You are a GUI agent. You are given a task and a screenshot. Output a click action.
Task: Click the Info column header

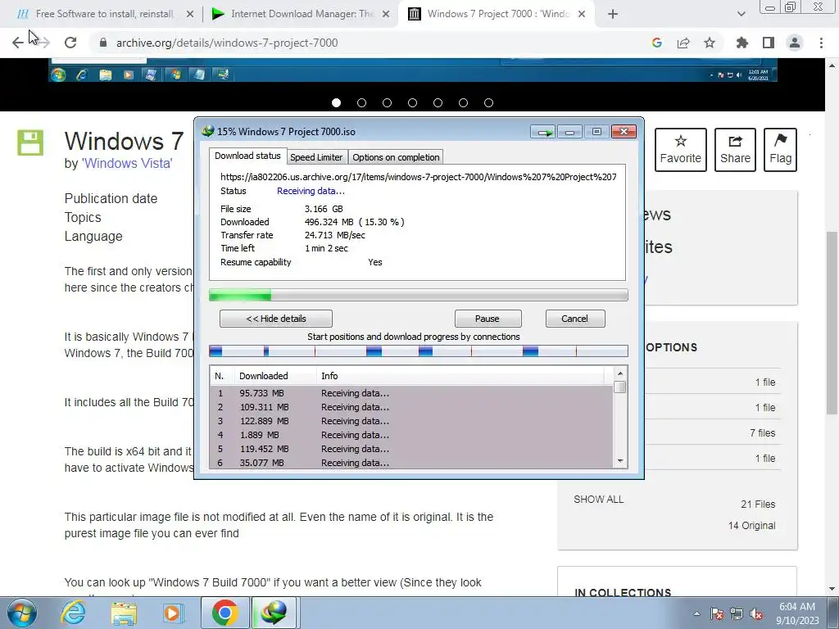click(460, 376)
